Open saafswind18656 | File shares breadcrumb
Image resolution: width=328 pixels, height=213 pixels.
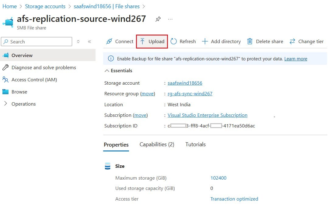[x=106, y=6]
